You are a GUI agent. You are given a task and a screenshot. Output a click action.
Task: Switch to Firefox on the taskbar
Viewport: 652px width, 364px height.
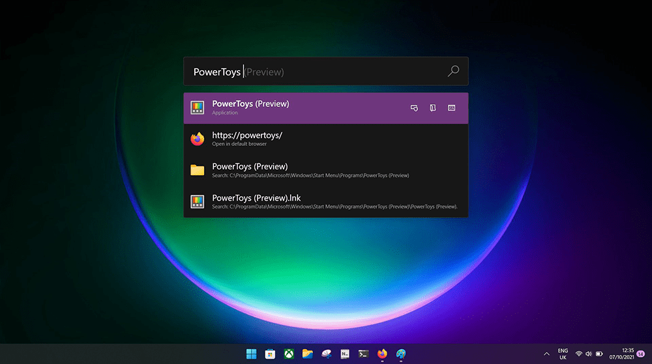(x=382, y=354)
